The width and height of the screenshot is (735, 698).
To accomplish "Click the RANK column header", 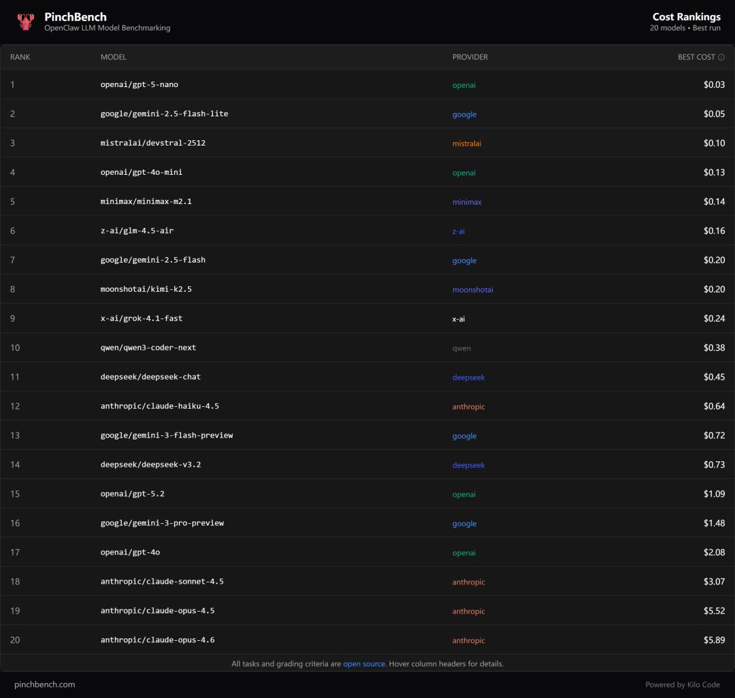I will click(20, 57).
